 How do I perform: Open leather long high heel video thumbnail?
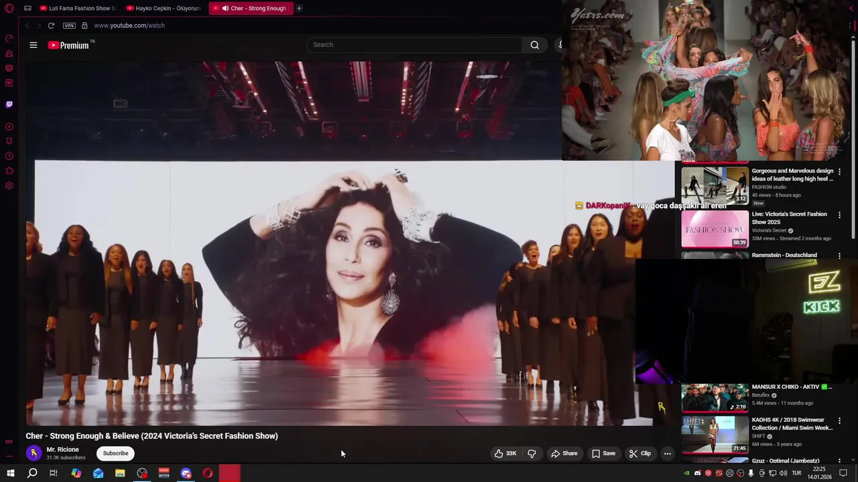point(715,185)
